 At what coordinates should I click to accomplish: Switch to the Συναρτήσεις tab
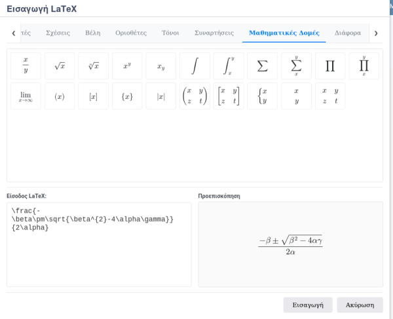(214, 33)
